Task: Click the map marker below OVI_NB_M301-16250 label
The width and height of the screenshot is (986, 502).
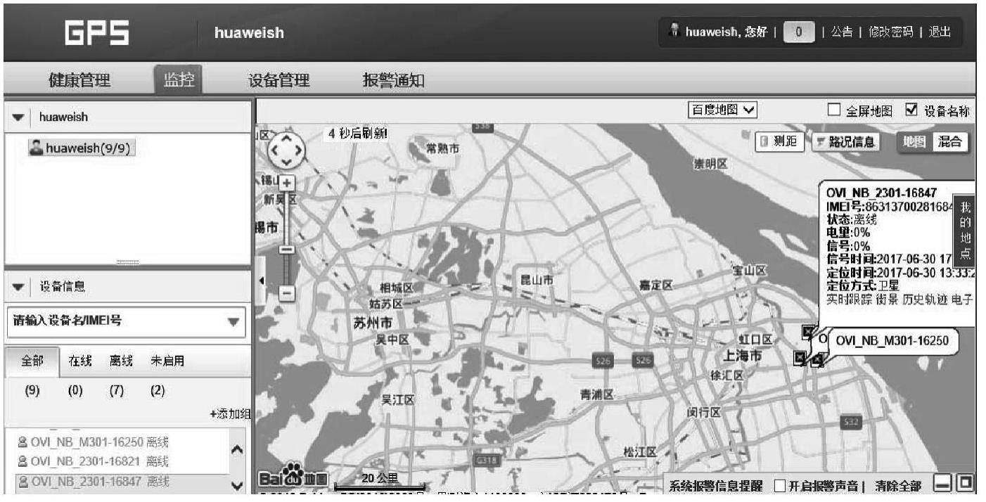Action: 817,361
